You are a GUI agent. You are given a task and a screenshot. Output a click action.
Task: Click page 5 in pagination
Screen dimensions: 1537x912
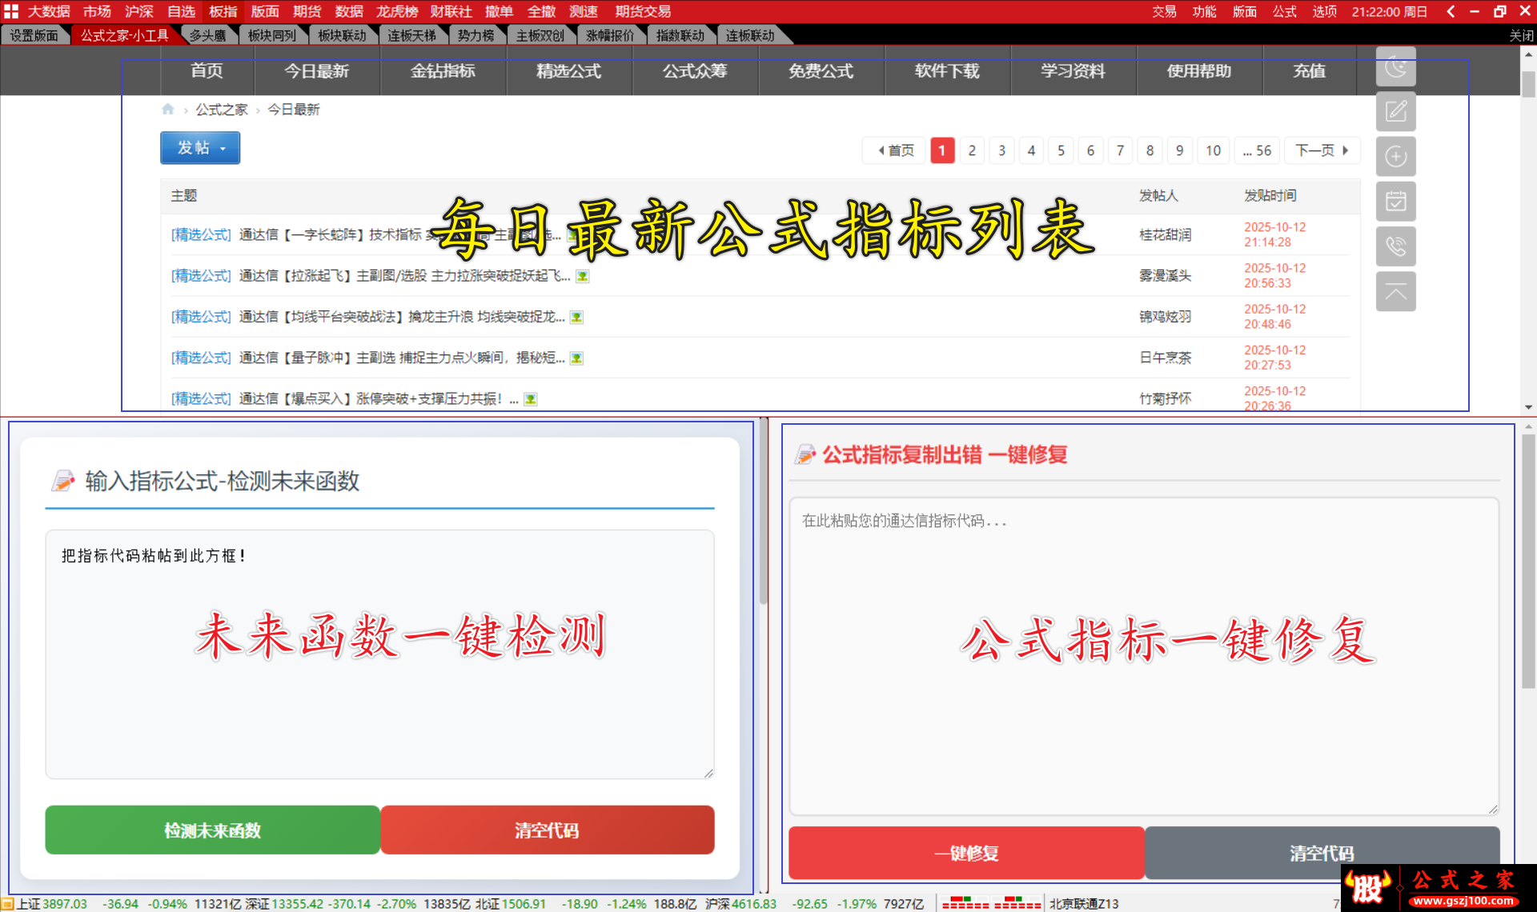[1061, 150]
